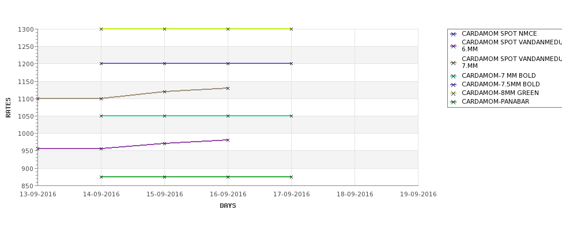Click the 8MM GREEN data point on 17-09-2016
The width and height of the screenshot is (562, 247).
click(291, 29)
